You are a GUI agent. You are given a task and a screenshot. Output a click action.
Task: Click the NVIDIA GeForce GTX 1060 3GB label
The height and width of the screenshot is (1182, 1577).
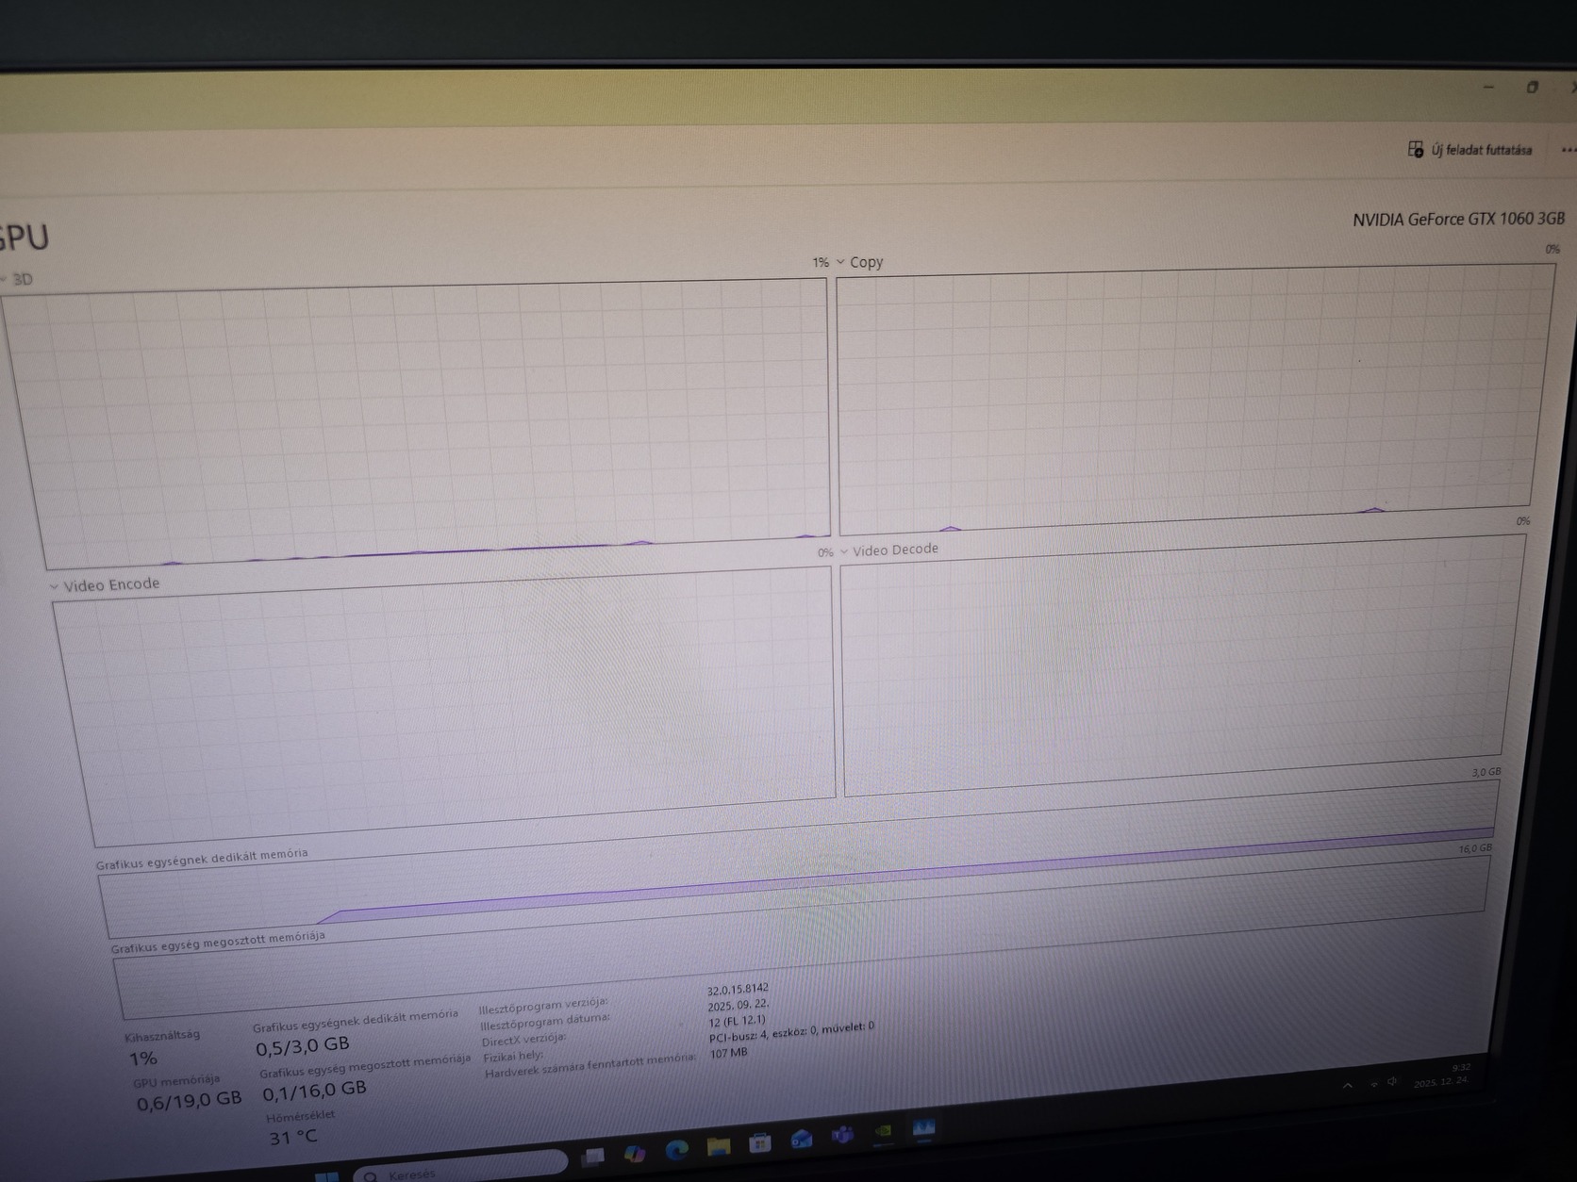pos(1458,219)
